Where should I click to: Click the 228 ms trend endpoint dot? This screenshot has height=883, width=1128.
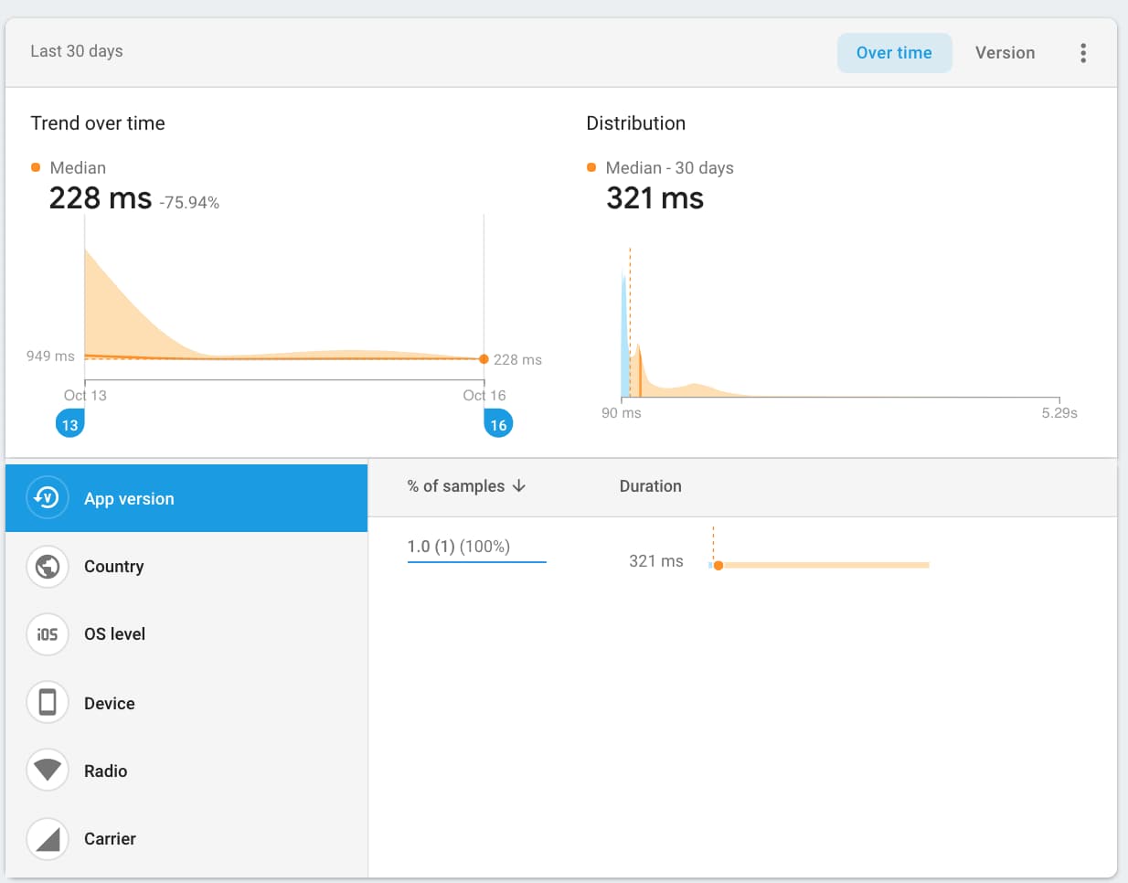click(484, 359)
